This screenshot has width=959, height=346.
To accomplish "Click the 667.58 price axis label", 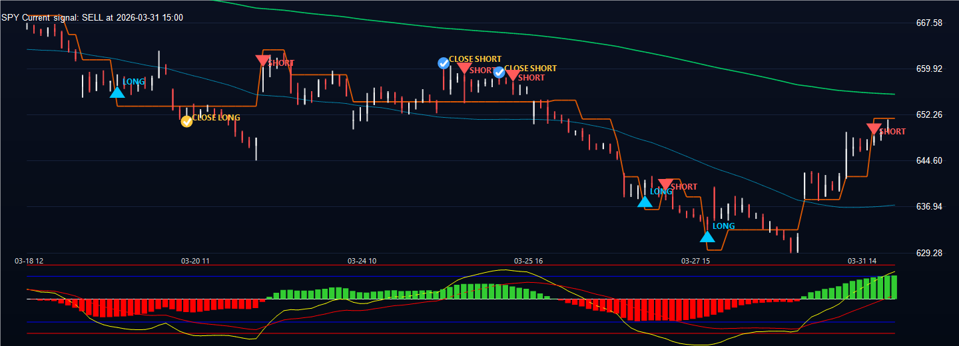I will click(x=929, y=23).
